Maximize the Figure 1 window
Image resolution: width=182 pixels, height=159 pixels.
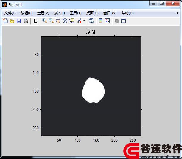coord(162,4)
